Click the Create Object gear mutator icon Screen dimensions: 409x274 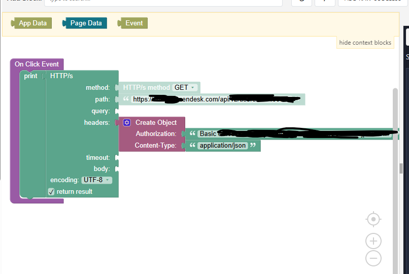tap(127, 122)
